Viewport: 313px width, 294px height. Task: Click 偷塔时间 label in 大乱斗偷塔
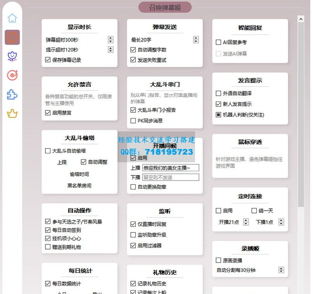coord(79,174)
